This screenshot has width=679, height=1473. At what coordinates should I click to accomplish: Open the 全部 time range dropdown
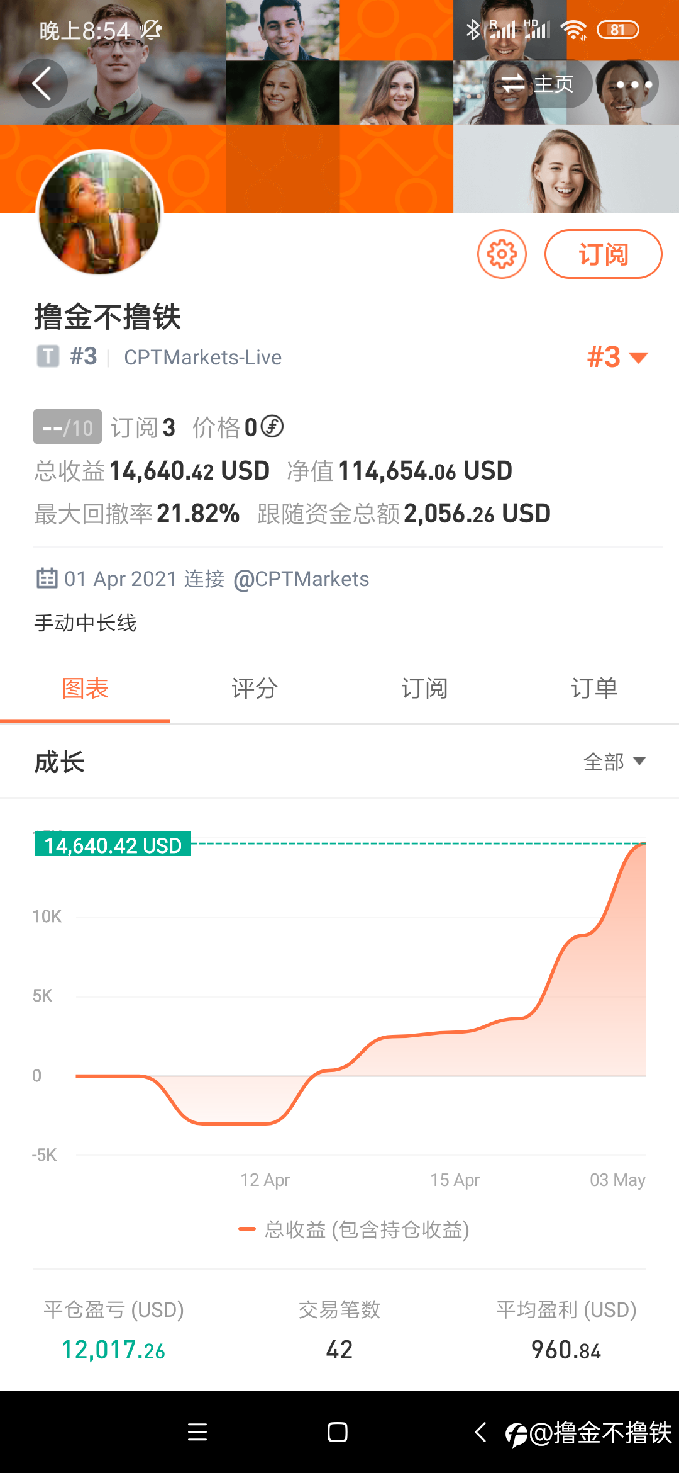[x=614, y=762]
